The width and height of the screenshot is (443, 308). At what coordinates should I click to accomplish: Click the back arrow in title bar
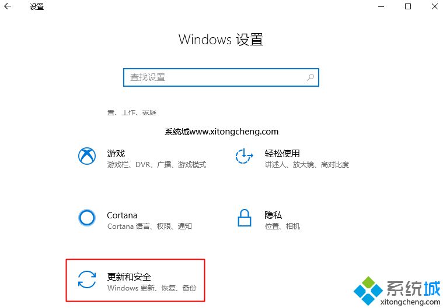[x=8, y=6]
